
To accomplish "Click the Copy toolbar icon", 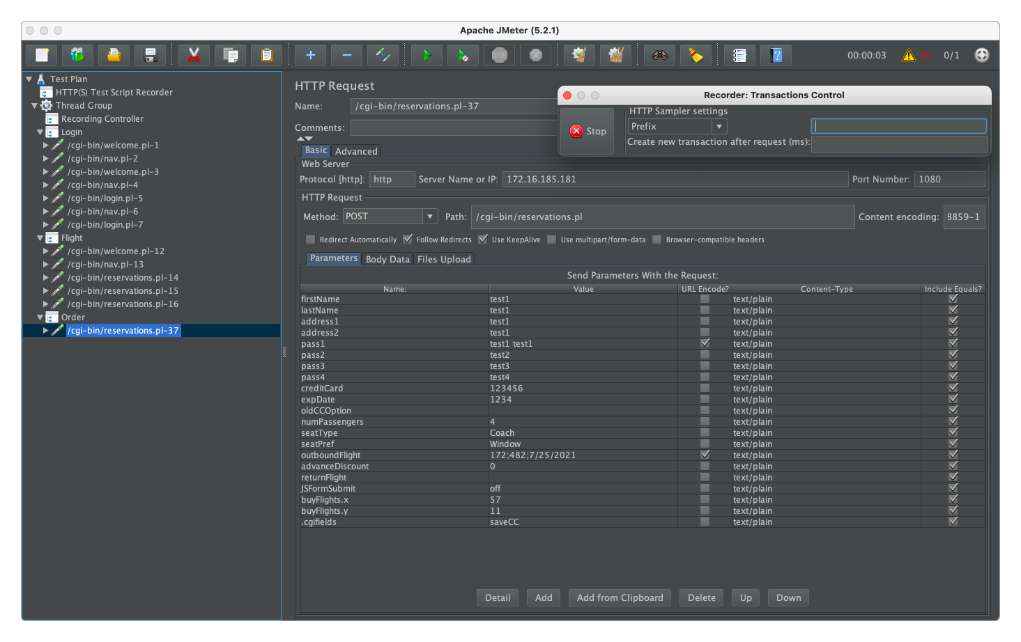I will (231, 55).
